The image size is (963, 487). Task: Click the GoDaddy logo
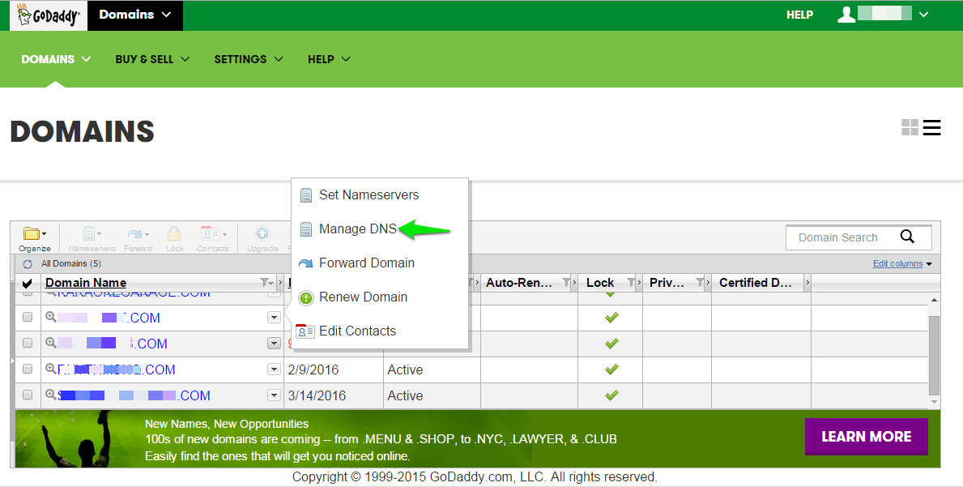49,15
